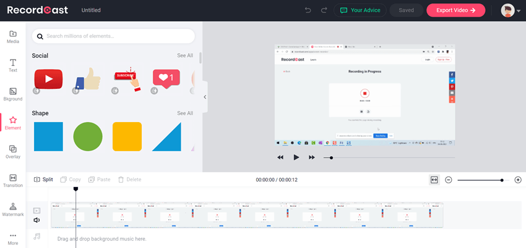The height and width of the screenshot is (248, 526).
Task: See all Shape elements
Action: (x=185, y=114)
